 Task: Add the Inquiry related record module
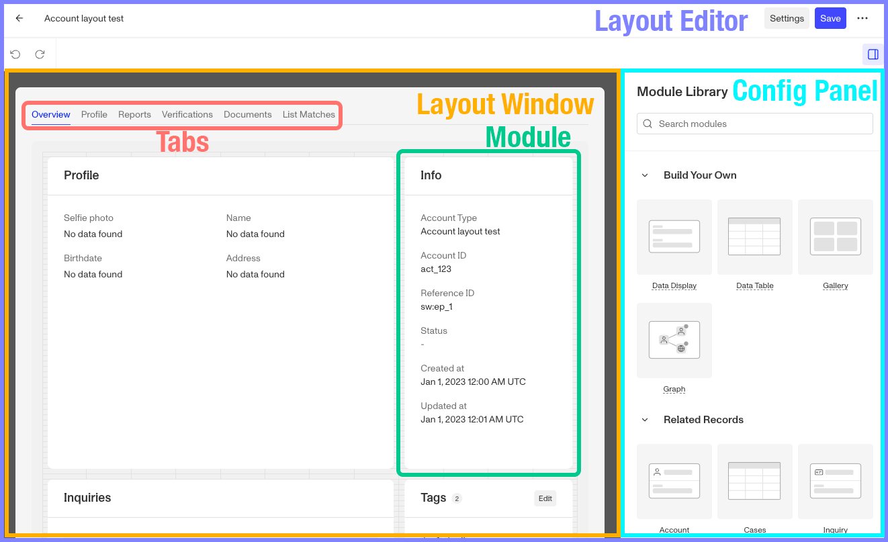pos(836,482)
